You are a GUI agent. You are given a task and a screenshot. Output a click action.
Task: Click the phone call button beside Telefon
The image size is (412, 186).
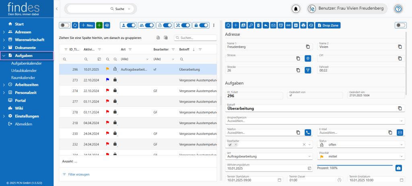tap(308, 132)
